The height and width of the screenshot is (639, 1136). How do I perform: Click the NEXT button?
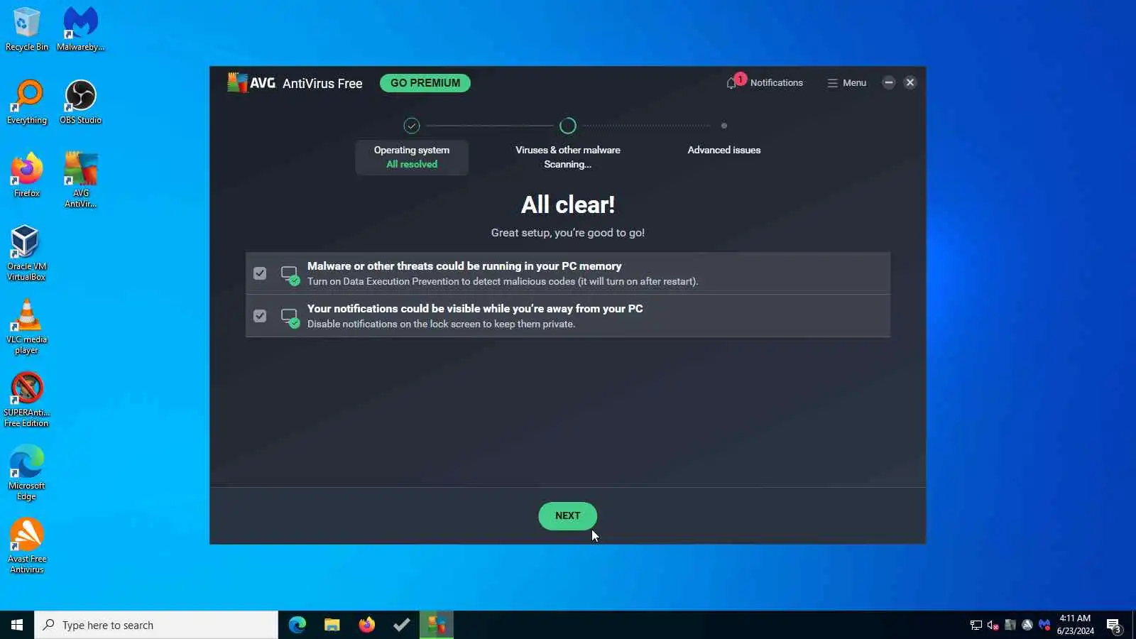coord(567,516)
